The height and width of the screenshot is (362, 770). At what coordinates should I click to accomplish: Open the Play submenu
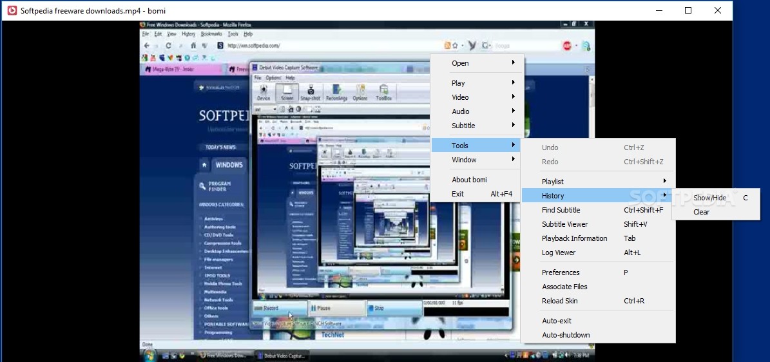[x=477, y=83]
